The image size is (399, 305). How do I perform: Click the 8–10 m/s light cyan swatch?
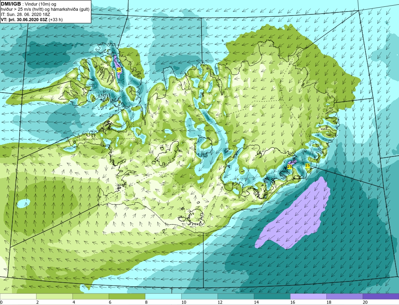(163, 296)
